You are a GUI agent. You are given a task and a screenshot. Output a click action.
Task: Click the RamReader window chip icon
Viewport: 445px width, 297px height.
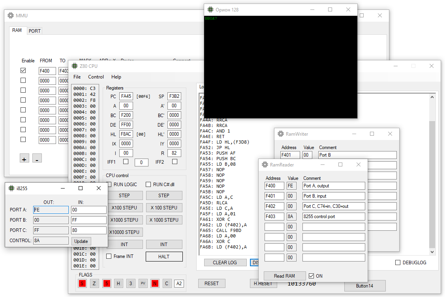coord(265,164)
